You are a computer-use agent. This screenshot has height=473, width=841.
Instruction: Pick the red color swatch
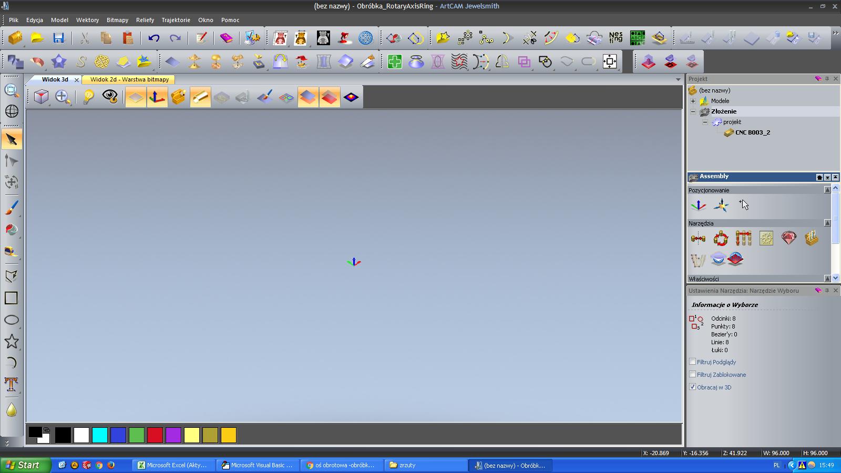coord(155,435)
